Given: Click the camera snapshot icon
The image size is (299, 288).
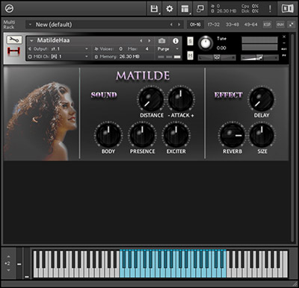Looking at the screenshot, I should pyautogui.click(x=161, y=40).
